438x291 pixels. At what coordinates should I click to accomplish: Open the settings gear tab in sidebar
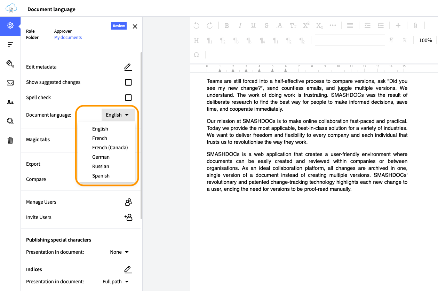coord(10,26)
